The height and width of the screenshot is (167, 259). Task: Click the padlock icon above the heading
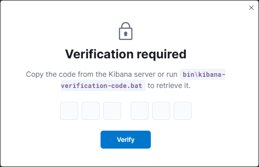click(126, 31)
